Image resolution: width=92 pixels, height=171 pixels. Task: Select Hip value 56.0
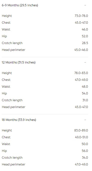click(x=85, y=151)
